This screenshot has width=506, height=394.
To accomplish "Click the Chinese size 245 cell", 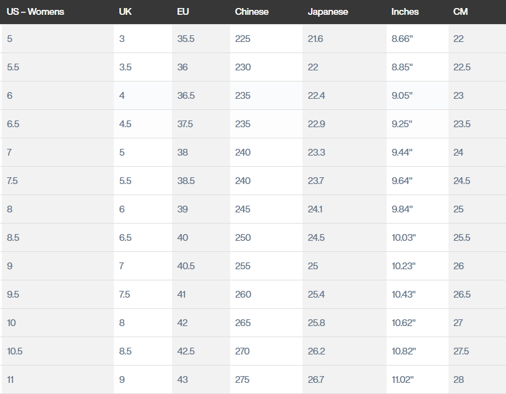I will coord(243,209).
